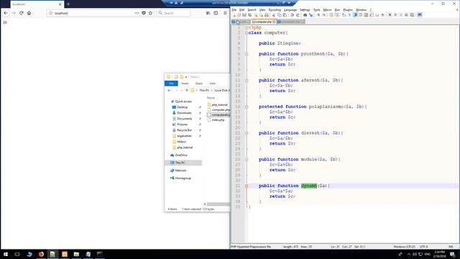This screenshot has width=460, height=259.
Task: Open the Windows Start menu
Action: click(6, 254)
